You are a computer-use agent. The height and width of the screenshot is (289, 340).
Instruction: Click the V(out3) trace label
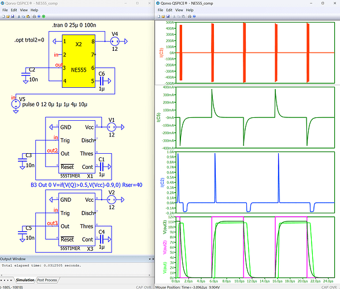coord(165,227)
